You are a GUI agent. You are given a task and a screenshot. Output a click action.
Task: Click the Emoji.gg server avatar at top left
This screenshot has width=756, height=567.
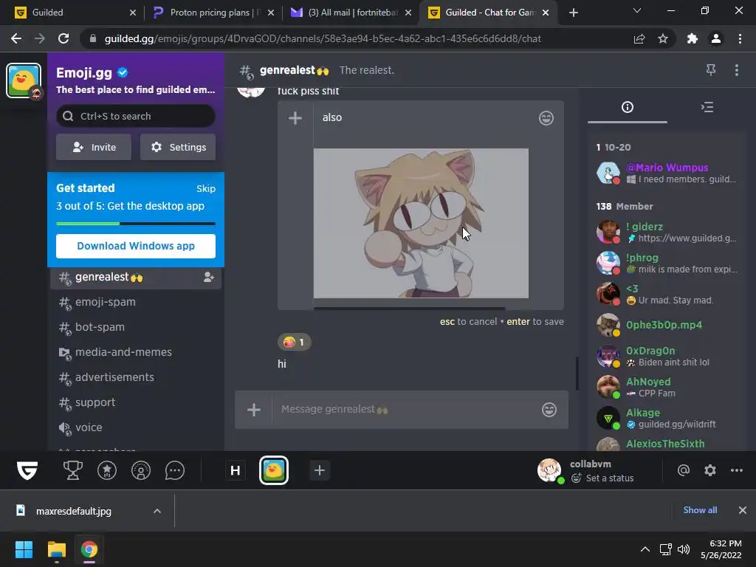pos(24,80)
